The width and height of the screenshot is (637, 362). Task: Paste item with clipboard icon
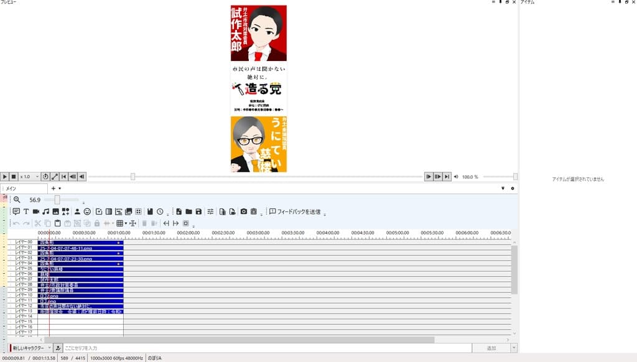[x=57, y=223]
